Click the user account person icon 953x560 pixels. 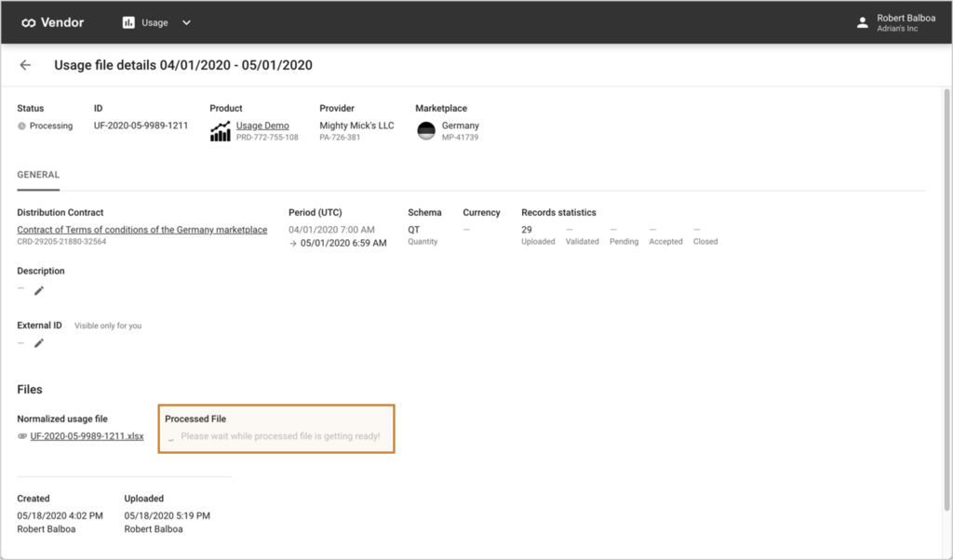(x=861, y=22)
